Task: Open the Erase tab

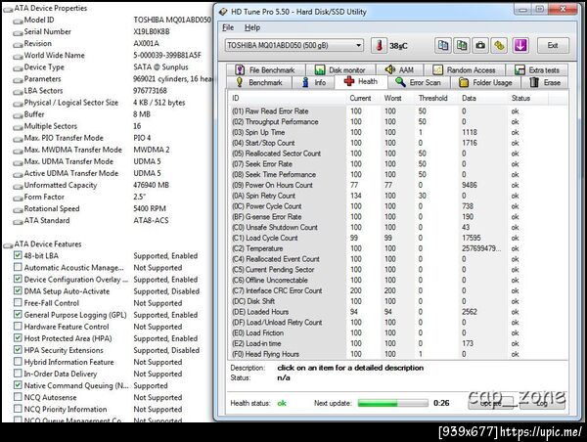Action: pyautogui.click(x=545, y=82)
